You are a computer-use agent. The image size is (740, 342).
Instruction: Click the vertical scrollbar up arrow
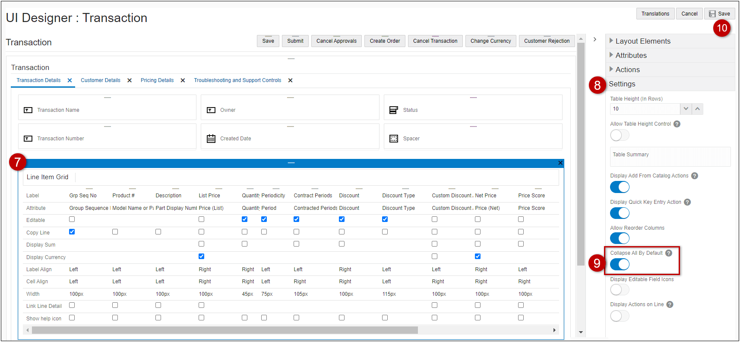[x=581, y=39]
